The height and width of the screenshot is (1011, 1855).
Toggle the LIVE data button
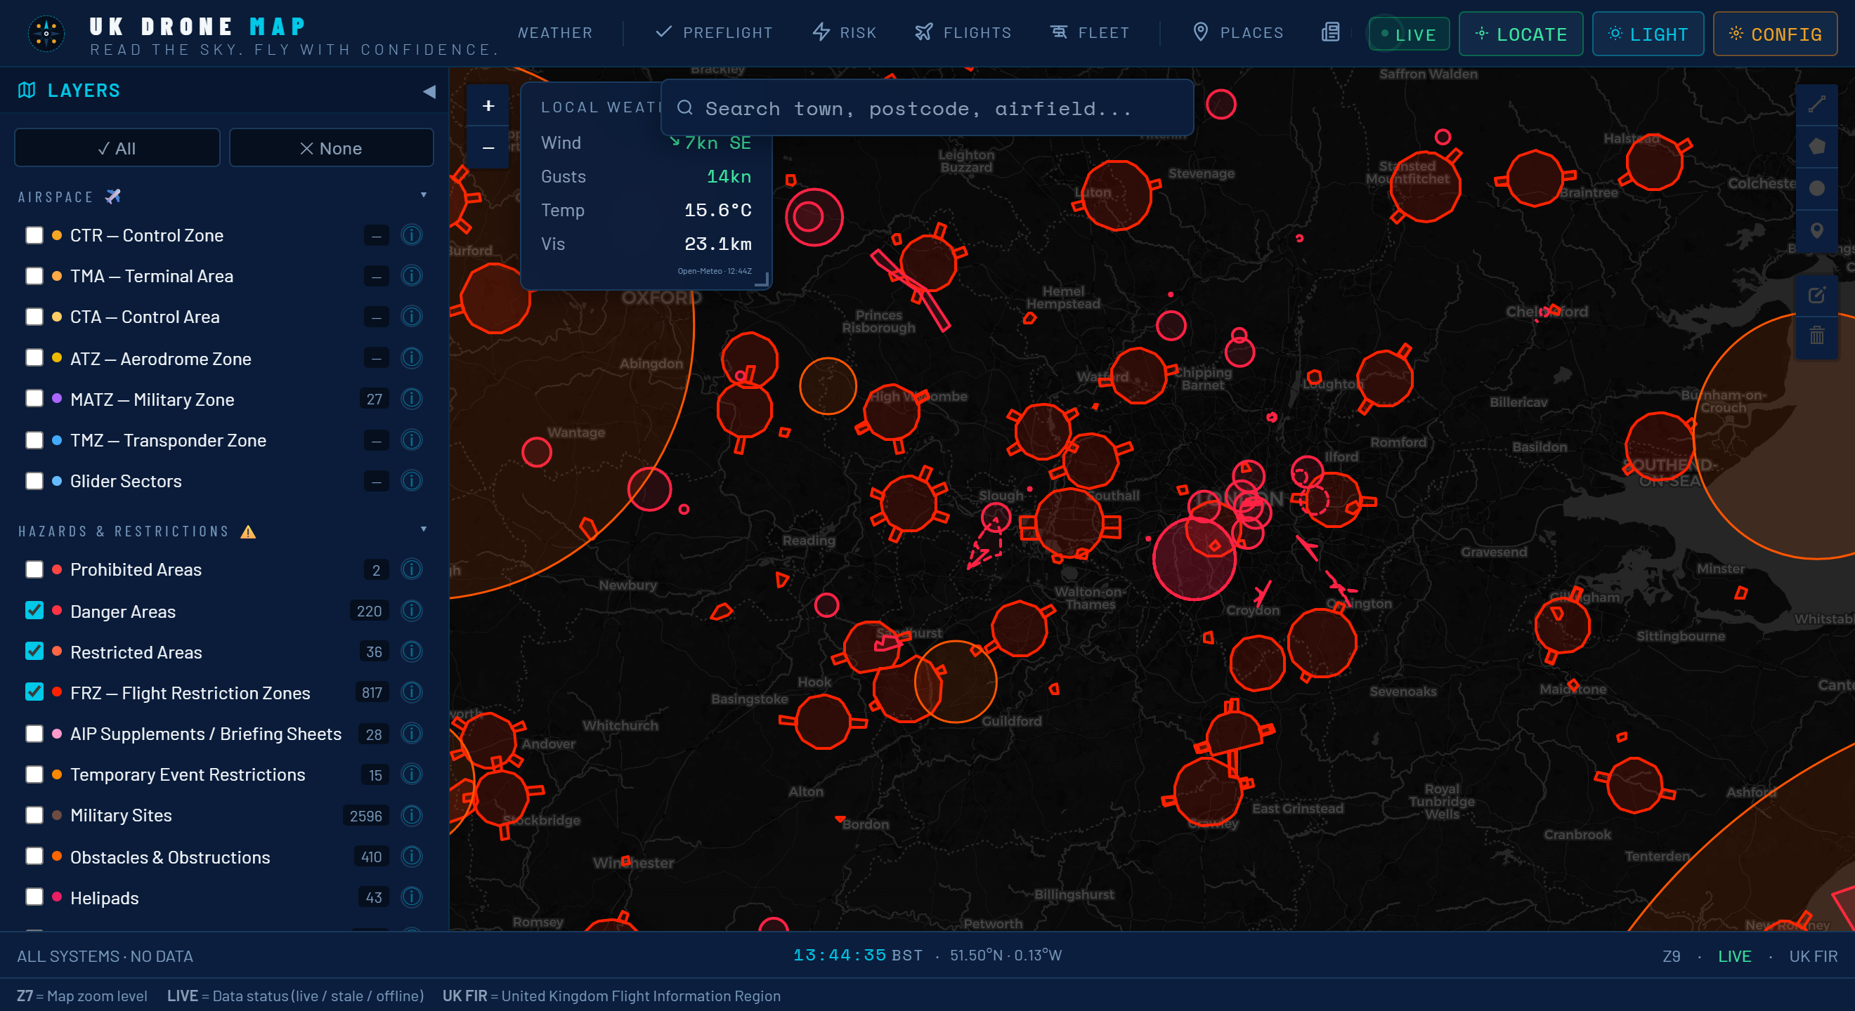click(x=1409, y=34)
